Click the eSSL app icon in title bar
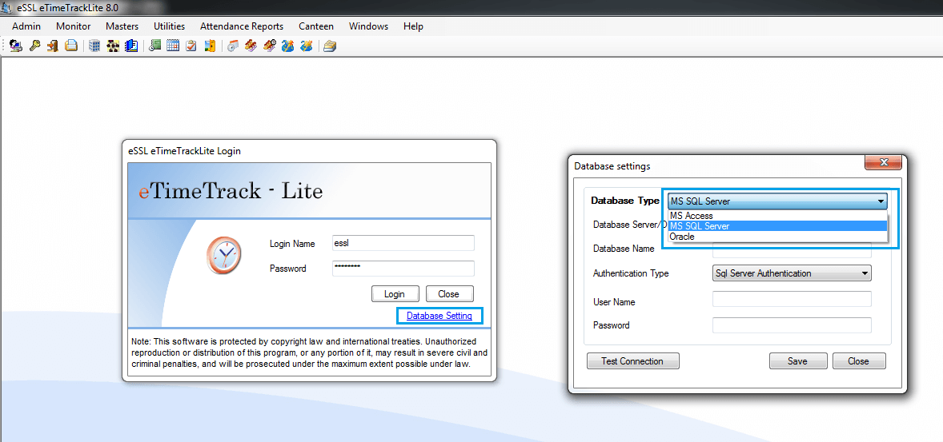The width and height of the screenshot is (943, 442). [x=8, y=8]
